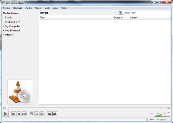Click the 1.00x playback speed indicator
This screenshot has width=173, height=123.
click(x=151, y=120)
